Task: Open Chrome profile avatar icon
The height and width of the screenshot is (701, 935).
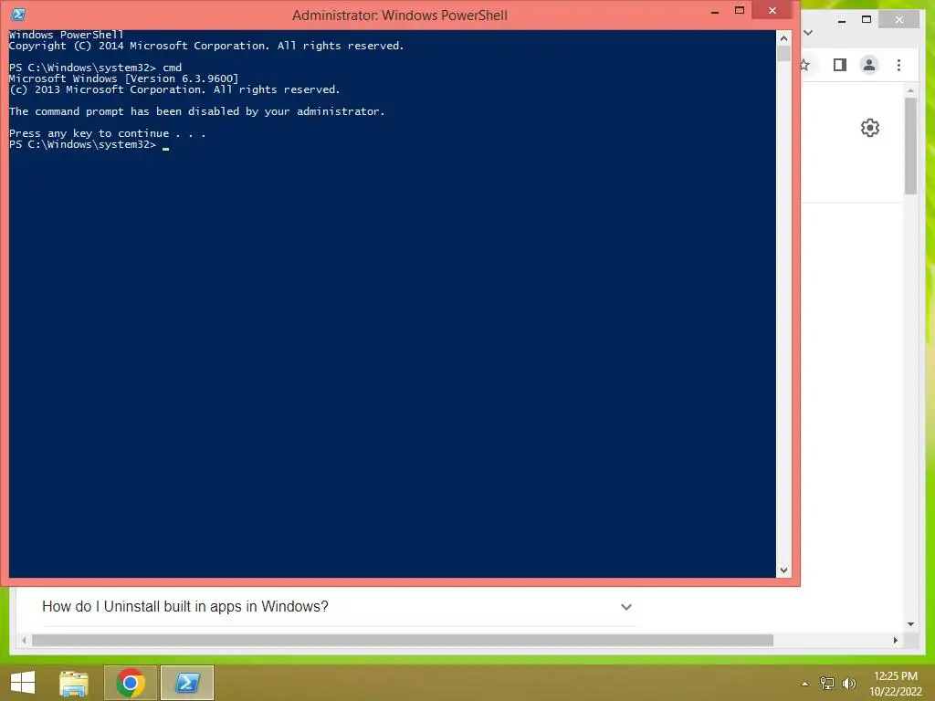Action: tap(869, 65)
